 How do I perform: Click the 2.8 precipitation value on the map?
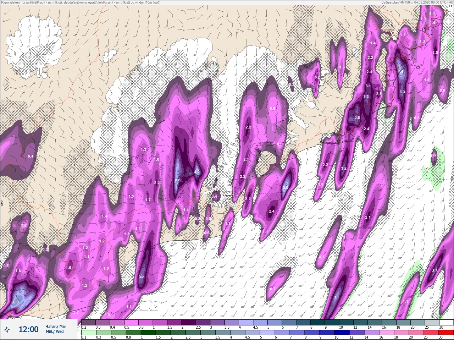pyautogui.click(x=378, y=94)
